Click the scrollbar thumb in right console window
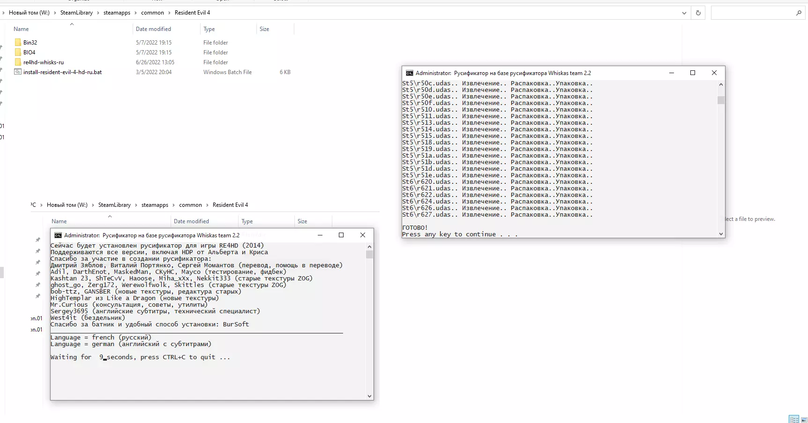Viewport: 808px width, 423px height. pyautogui.click(x=721, y=100)
